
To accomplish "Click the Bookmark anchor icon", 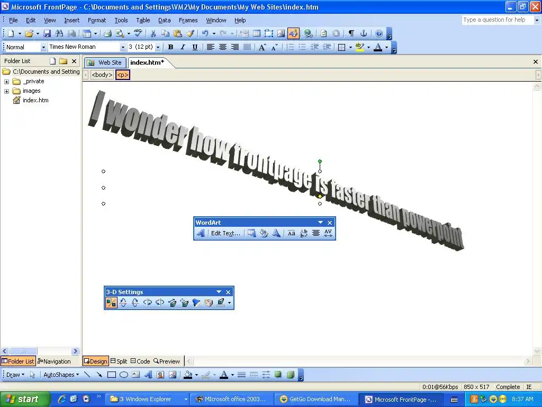I will [363, 33].
